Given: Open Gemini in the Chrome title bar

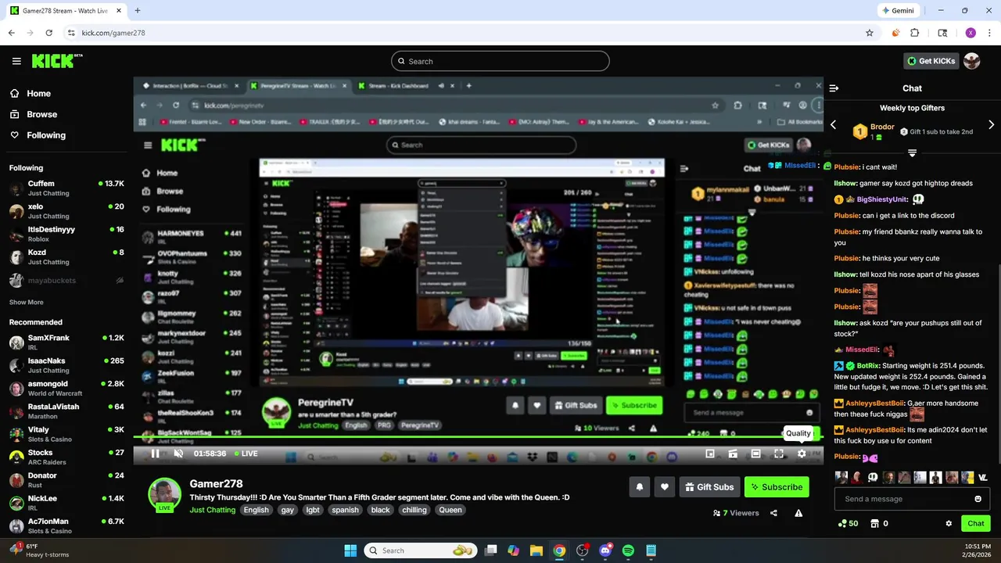Looking at the screenshot, I should pos(898,11).
